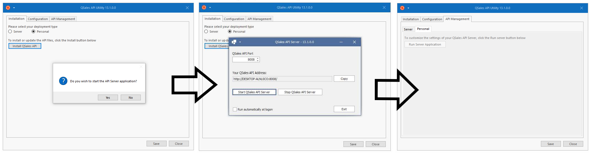
Task: Open title bar dropdown arrow in the third window
Action: pos(408,8)
